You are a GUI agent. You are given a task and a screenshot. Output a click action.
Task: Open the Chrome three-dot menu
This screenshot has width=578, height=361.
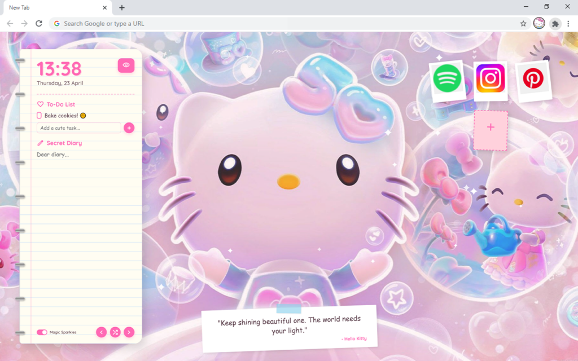click(x=568, y=23)
